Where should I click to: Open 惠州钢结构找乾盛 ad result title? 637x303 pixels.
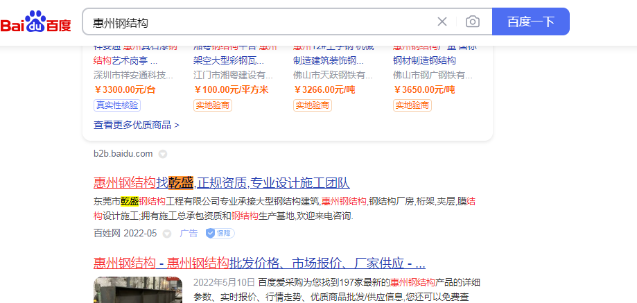click(x=221, y=183)
